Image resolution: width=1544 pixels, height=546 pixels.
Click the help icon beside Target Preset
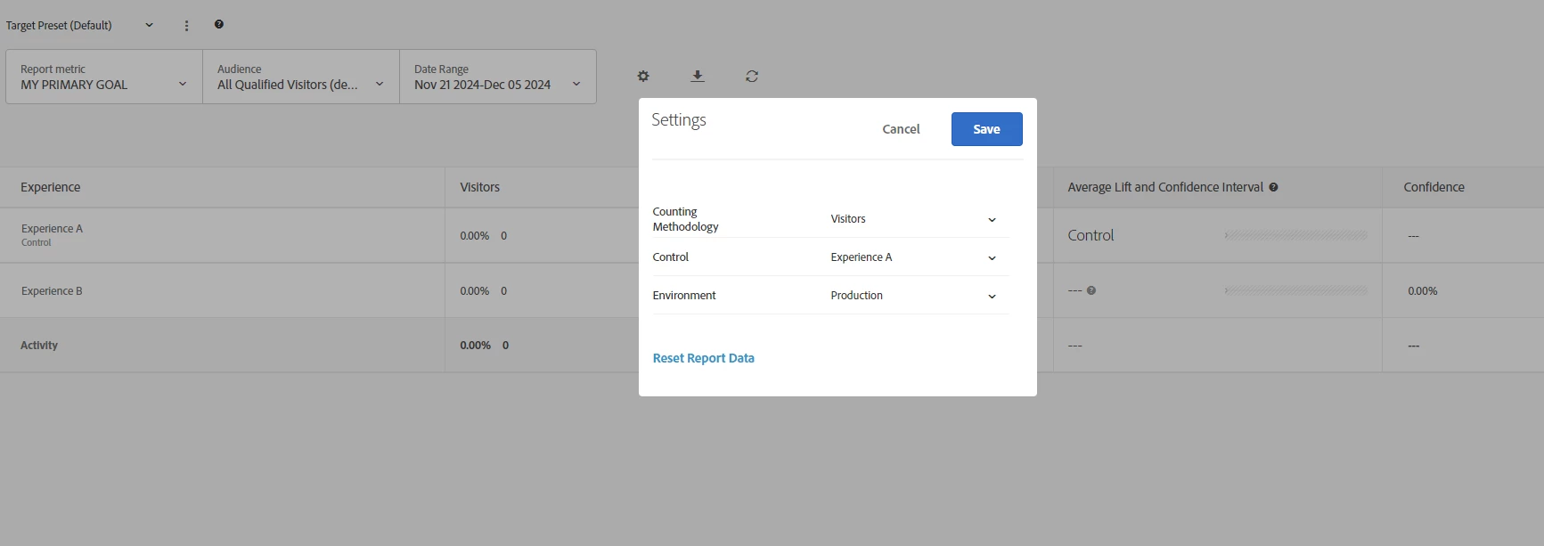click(x=219, y=25)
